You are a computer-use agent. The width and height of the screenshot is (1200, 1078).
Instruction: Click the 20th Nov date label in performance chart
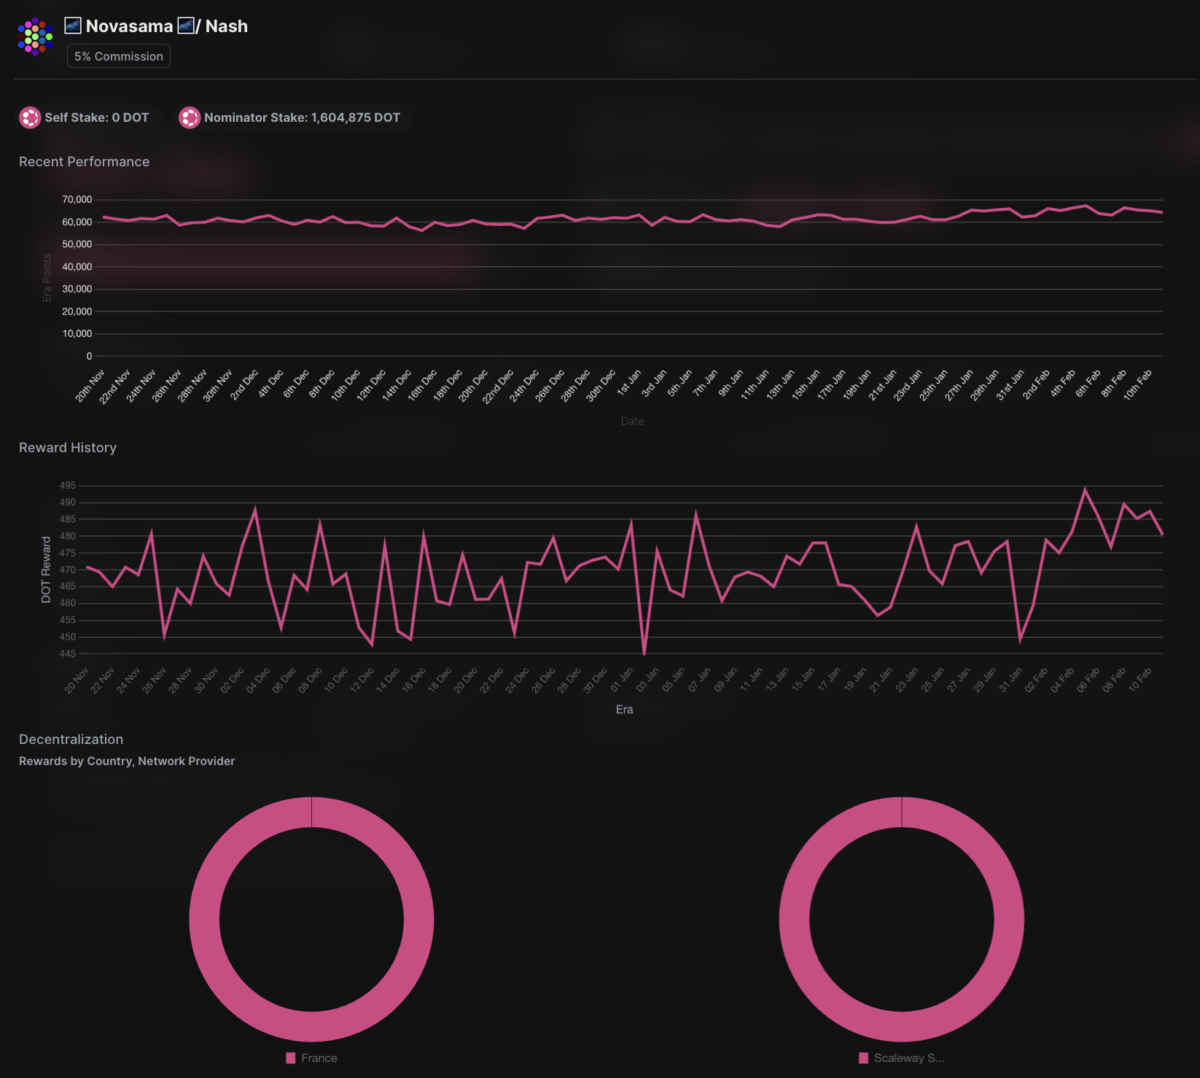pyautogui.click(x=90, y=386)
